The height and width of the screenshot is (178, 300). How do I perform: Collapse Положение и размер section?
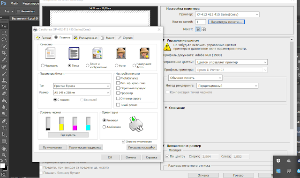coord(164,146)
